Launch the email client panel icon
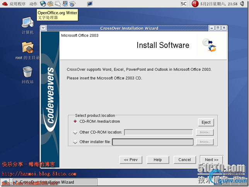 click(x=50, y=3)
